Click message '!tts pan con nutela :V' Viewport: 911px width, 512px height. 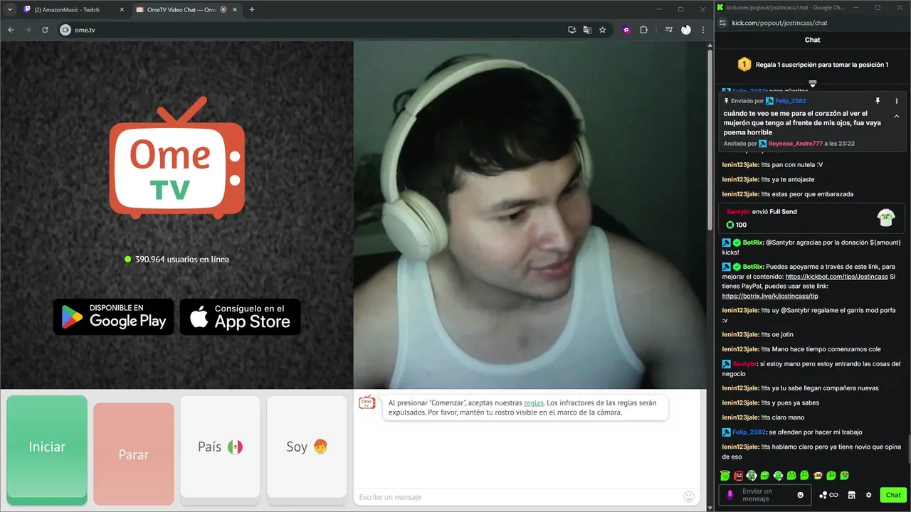(x=792, y=164)
